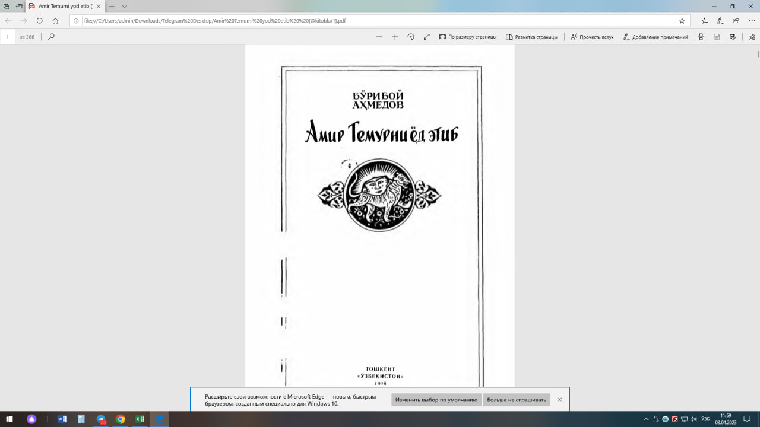The image size is (760, 427).
Task: Click the page count text из 366
Action: pos(27,37)
